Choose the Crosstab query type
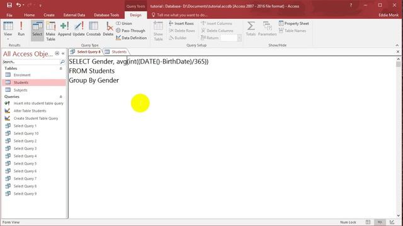This screenshot has height=226, width=403. point(93,29)
